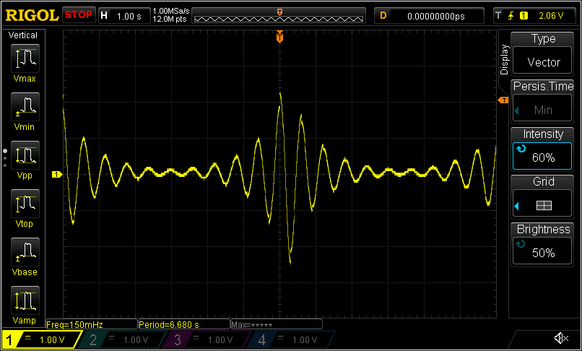The image size is (582, 351).
Task: Click the Vamp measurement icon
Action: click(24, 303)
